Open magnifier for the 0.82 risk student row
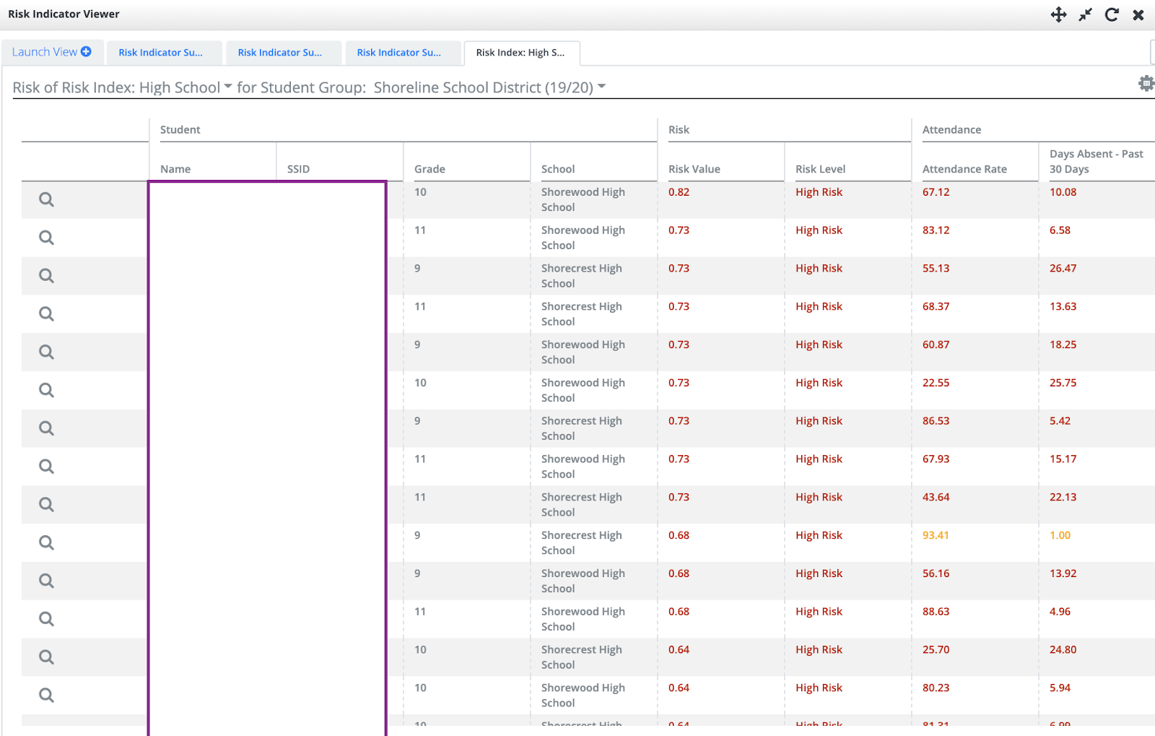 point(45,199)
